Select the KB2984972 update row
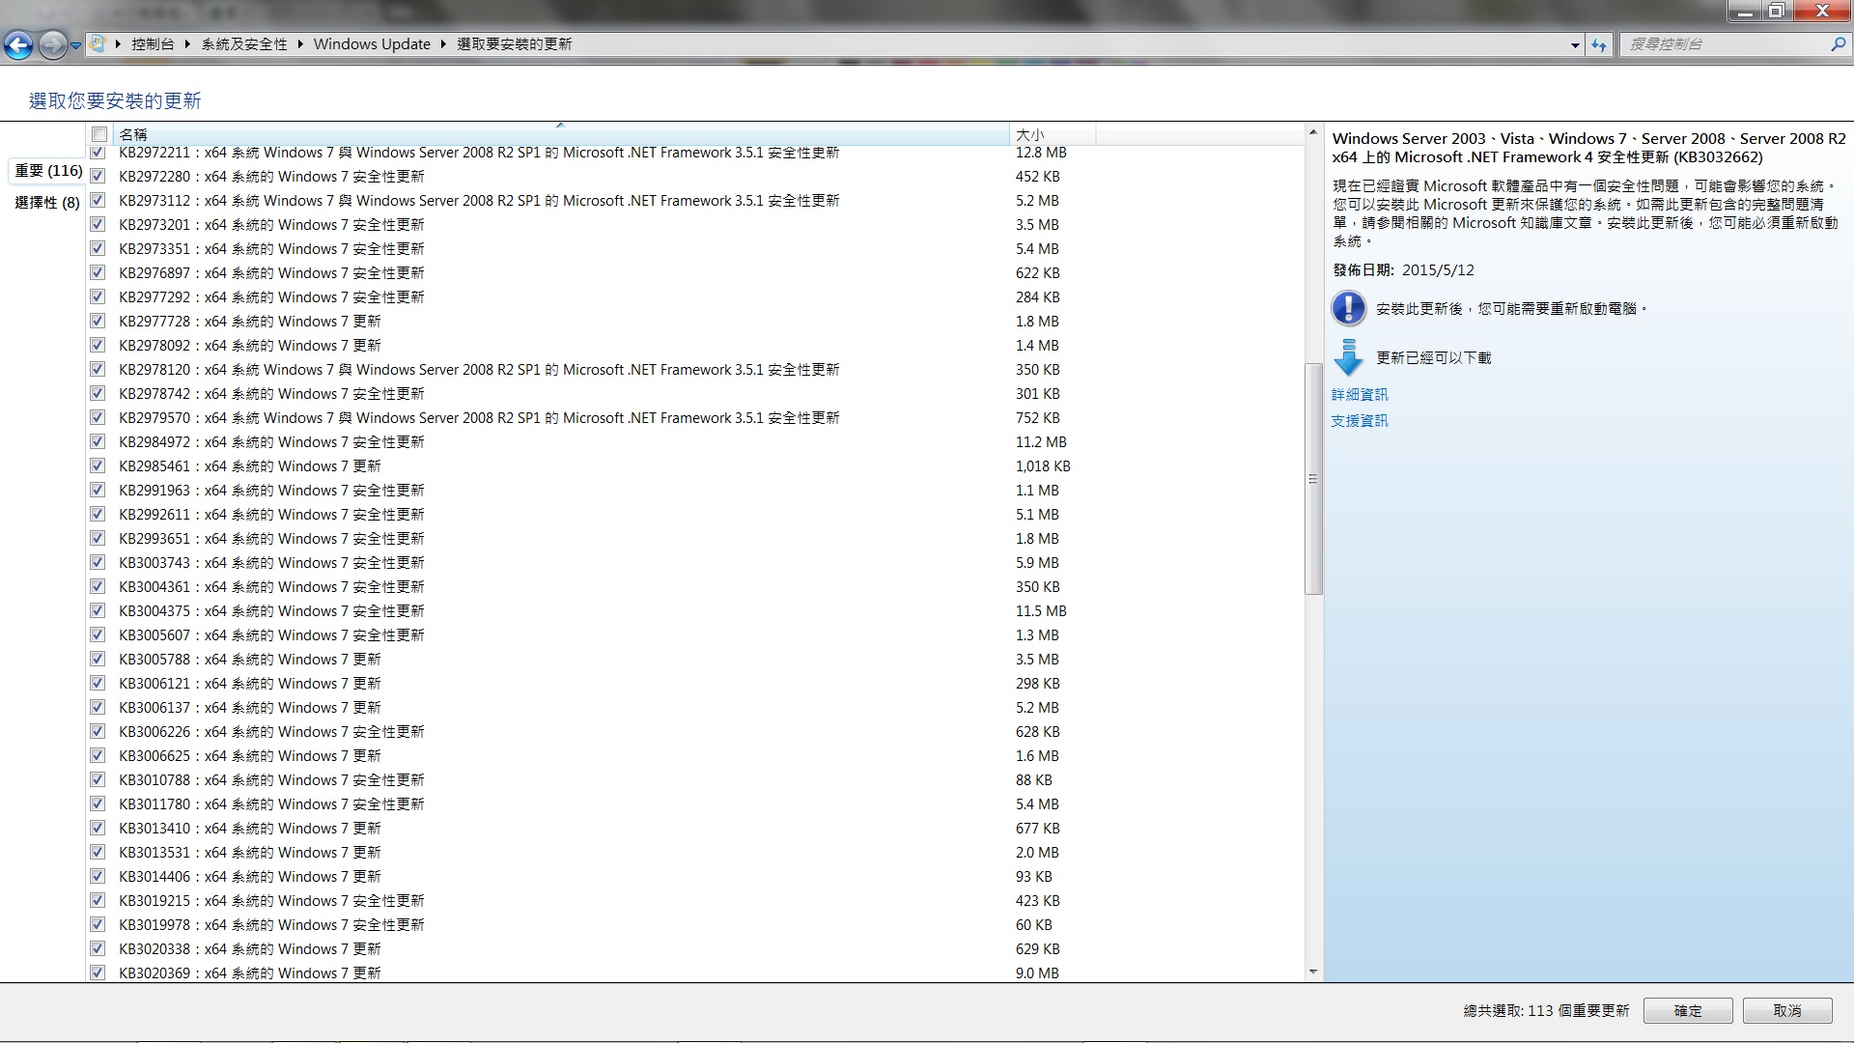 695,442
